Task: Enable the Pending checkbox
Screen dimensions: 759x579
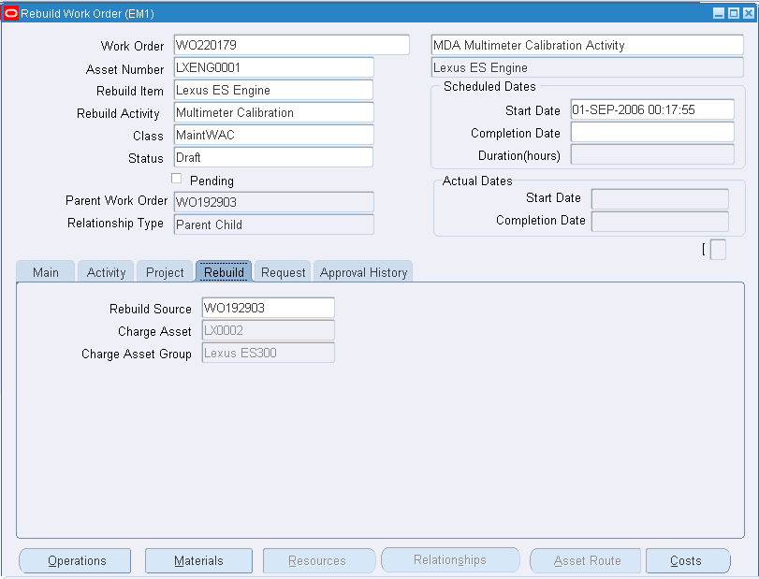Action: [176, 180]
